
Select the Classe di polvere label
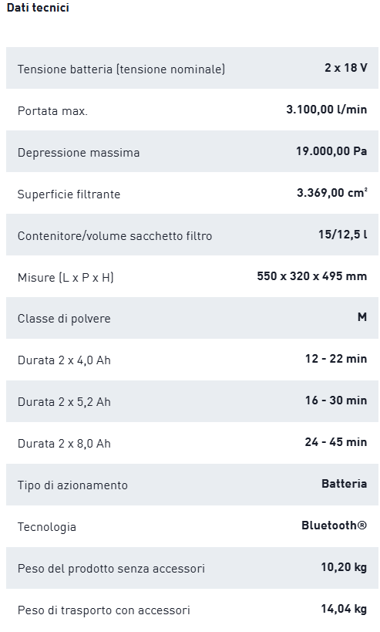(x=64, y=319)
